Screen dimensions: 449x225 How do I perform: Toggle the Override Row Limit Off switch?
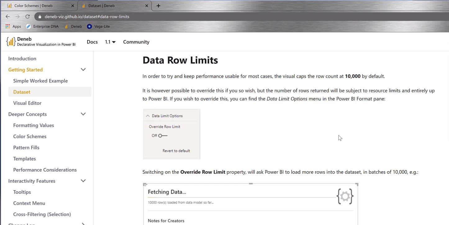point(163,135)
